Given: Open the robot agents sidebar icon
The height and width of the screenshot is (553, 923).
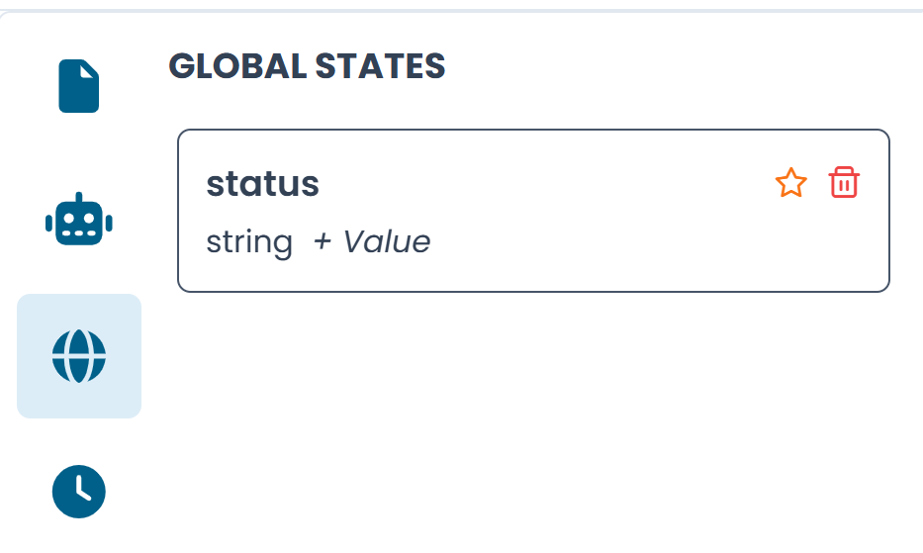Looking at the screenshot, I should click(x=79, y=220).
